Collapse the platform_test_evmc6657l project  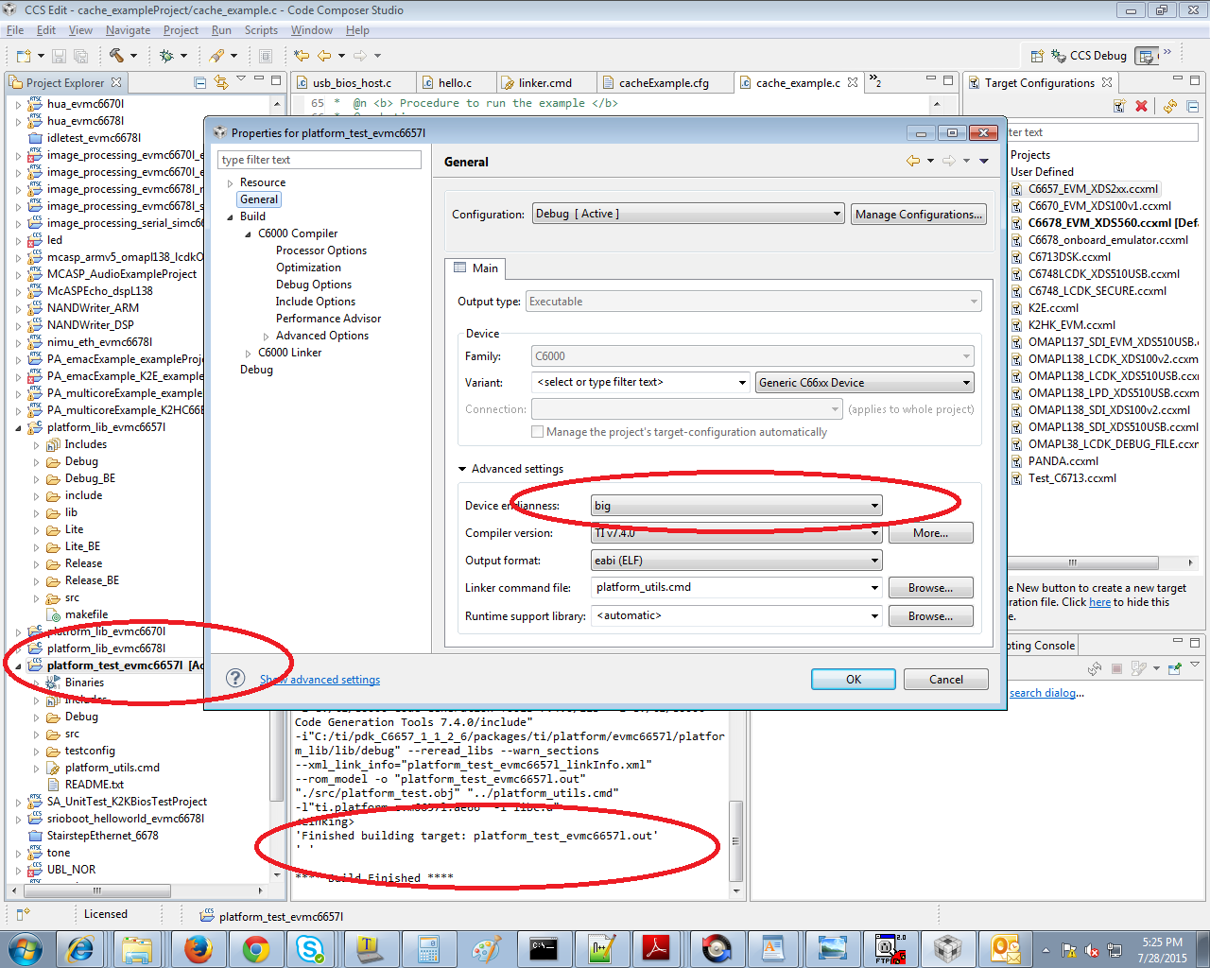tap(18, 665)
